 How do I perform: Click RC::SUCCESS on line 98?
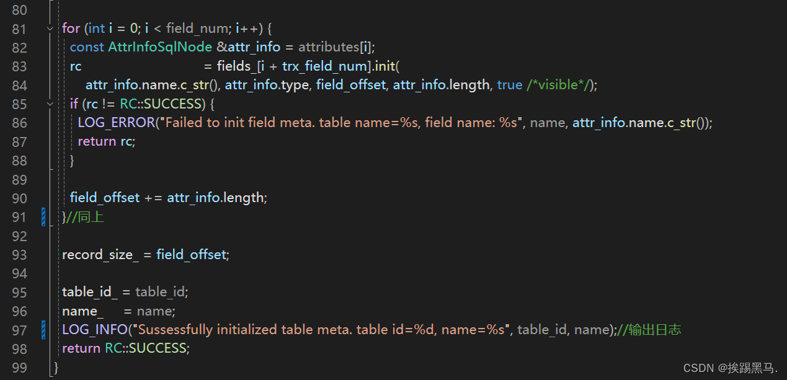[x=146, y=348]
